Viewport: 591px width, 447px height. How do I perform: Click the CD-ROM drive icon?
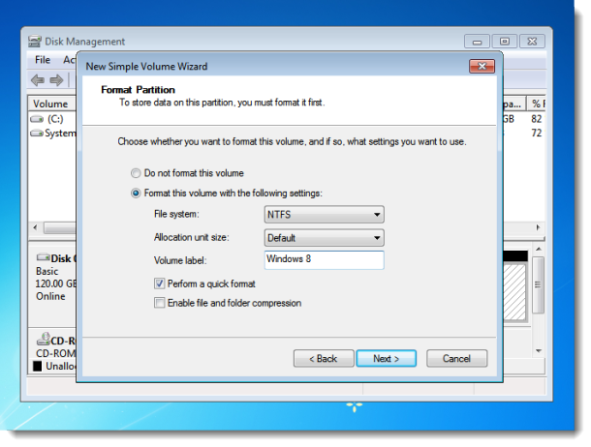coord(43,339)
